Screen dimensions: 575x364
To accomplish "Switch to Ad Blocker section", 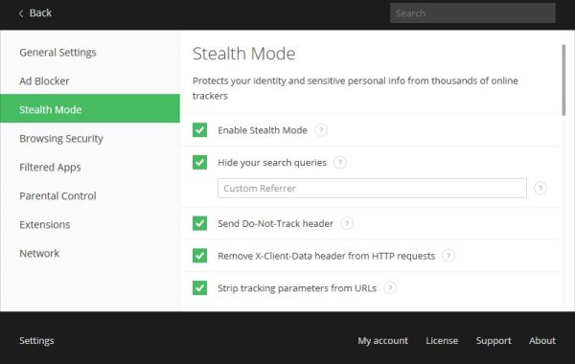I will (x=44, y=81).
